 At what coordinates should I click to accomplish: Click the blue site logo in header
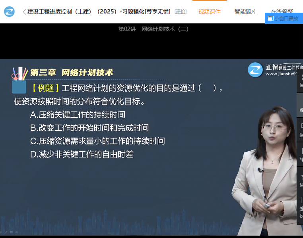(10, 12)
